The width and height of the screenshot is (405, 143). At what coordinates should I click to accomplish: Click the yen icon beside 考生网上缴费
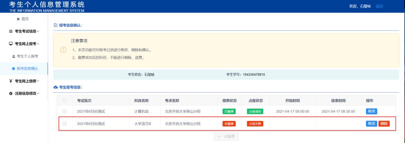click(x=10, y=81)
